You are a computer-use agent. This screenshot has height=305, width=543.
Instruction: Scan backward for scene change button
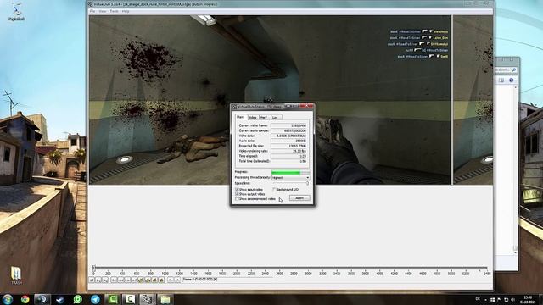[154, 280]
